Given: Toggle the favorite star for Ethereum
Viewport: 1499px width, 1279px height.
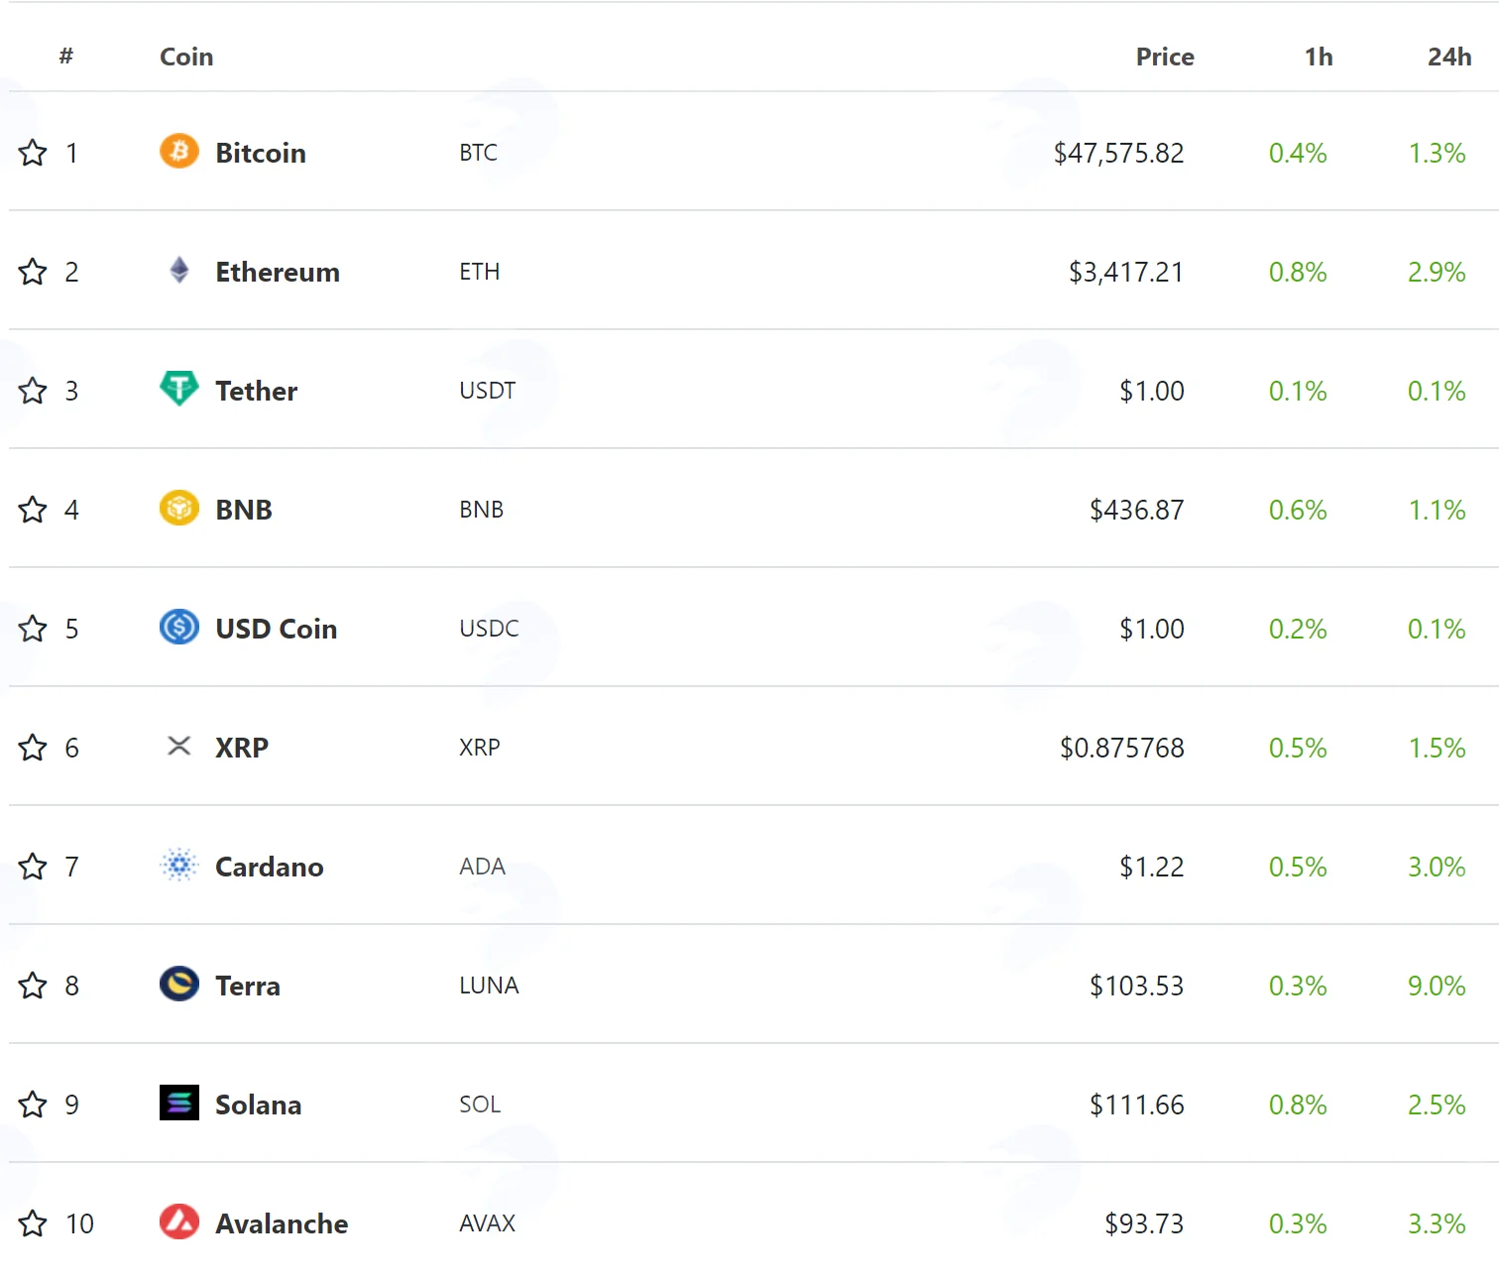Looking at the screenshot, I should click(x=33, y=272).
